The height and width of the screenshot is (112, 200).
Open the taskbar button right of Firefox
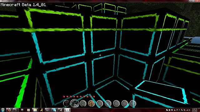tap(16, 110)
